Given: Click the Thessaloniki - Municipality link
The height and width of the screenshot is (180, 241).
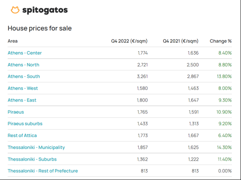Looking at the screenshot, I should 36,147.
